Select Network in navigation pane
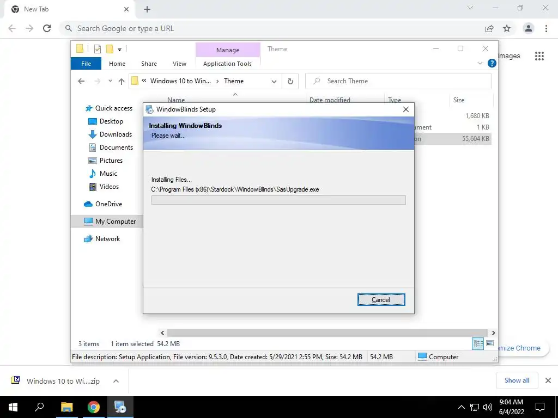The width and height of the screenshot is (558, 418). click(x=102, y=239)
